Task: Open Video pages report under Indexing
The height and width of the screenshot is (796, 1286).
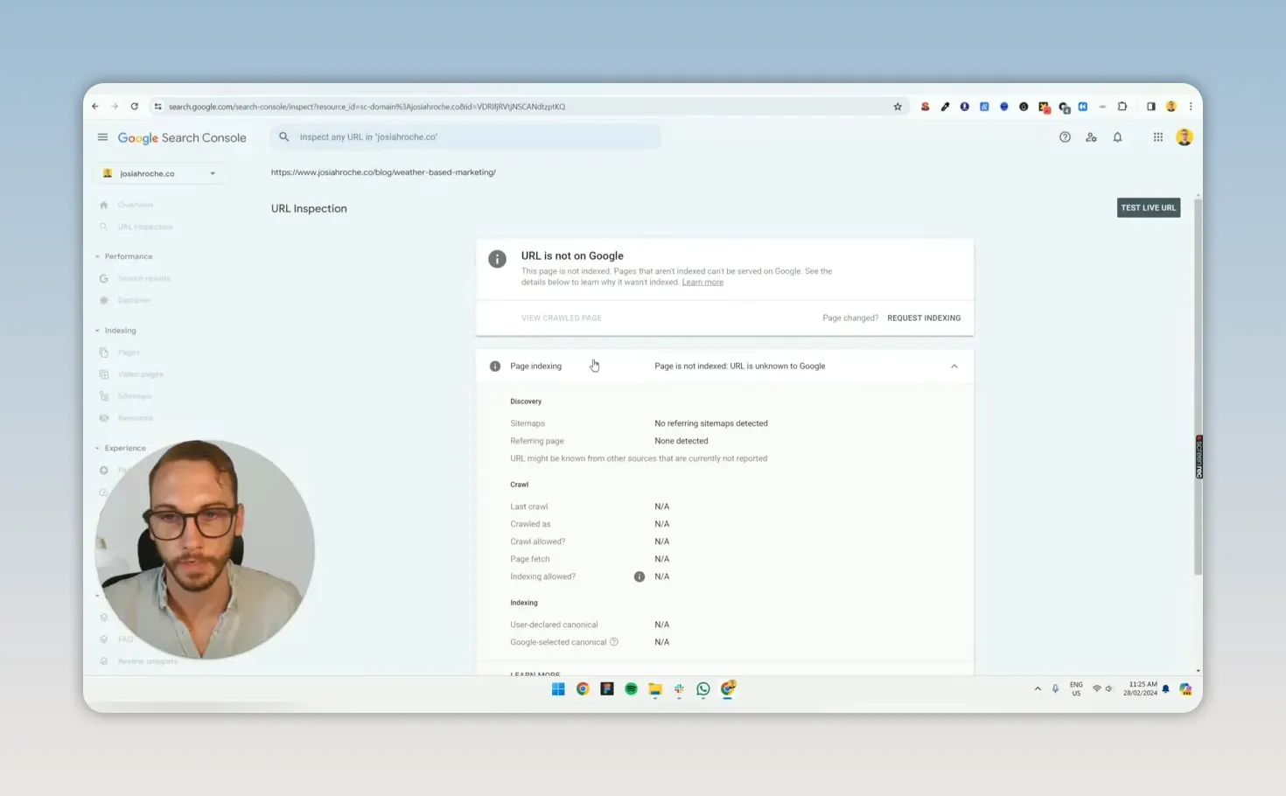Action: pos(140,374)
